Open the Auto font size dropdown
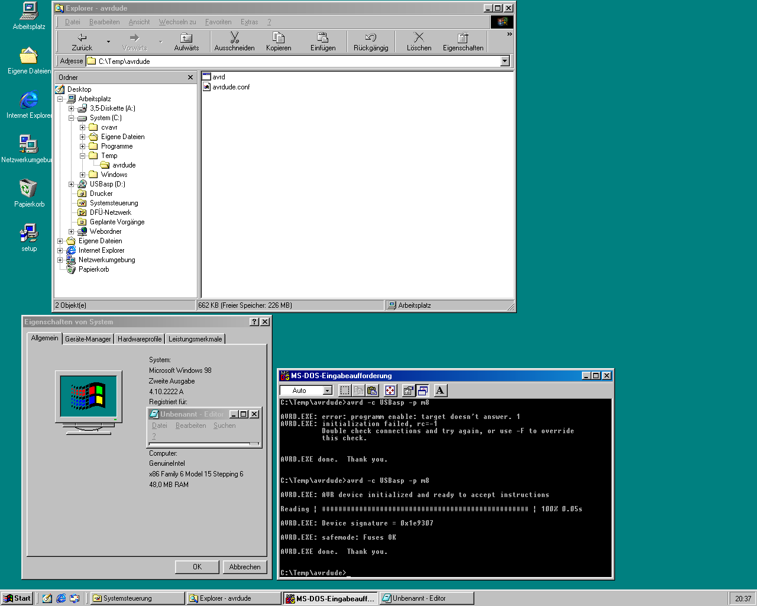 328,391
